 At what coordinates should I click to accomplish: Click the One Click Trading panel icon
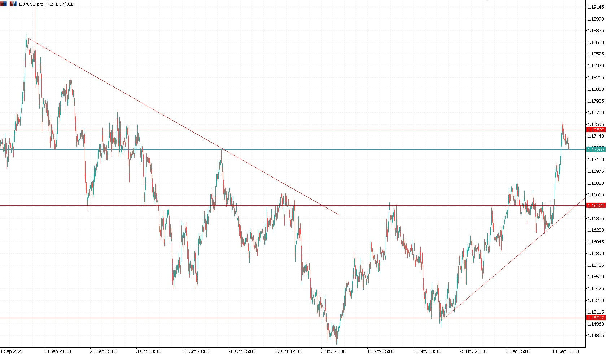point(13,4)
